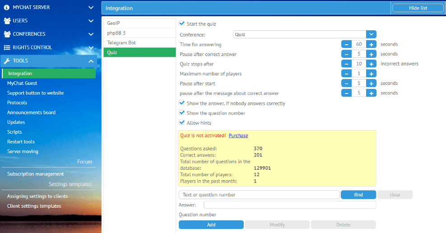Increase Quiz stops after incorrect answers
Image resolution: width=446 pixels, height=233 pixels.
pos(371,64)
